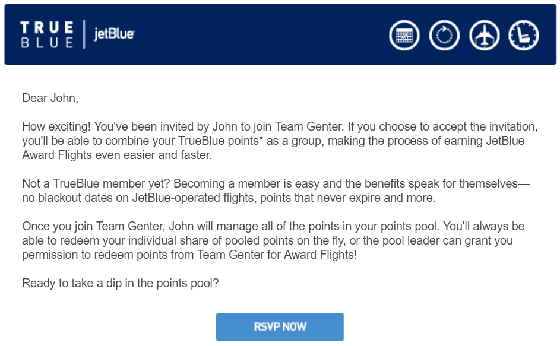Click the 'Dear John,' greeting line
This screenshot has width=560, height=346.
[50, 98]
